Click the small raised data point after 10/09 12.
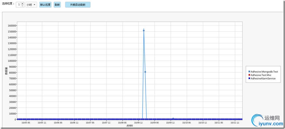Screen dimensions: 285x129 (173, 119)
